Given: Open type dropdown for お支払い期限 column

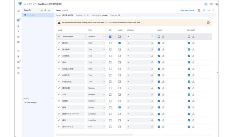Looking at the screenshot, I should (x=96, y=69).
